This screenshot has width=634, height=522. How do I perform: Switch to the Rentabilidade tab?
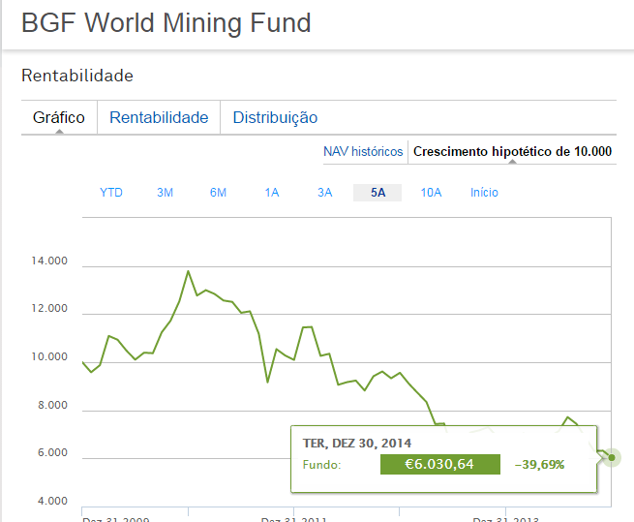click(x=159, y=117)
